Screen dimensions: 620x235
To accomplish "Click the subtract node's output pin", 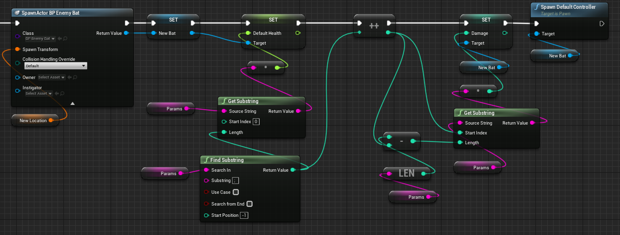I will click(413, 141).
